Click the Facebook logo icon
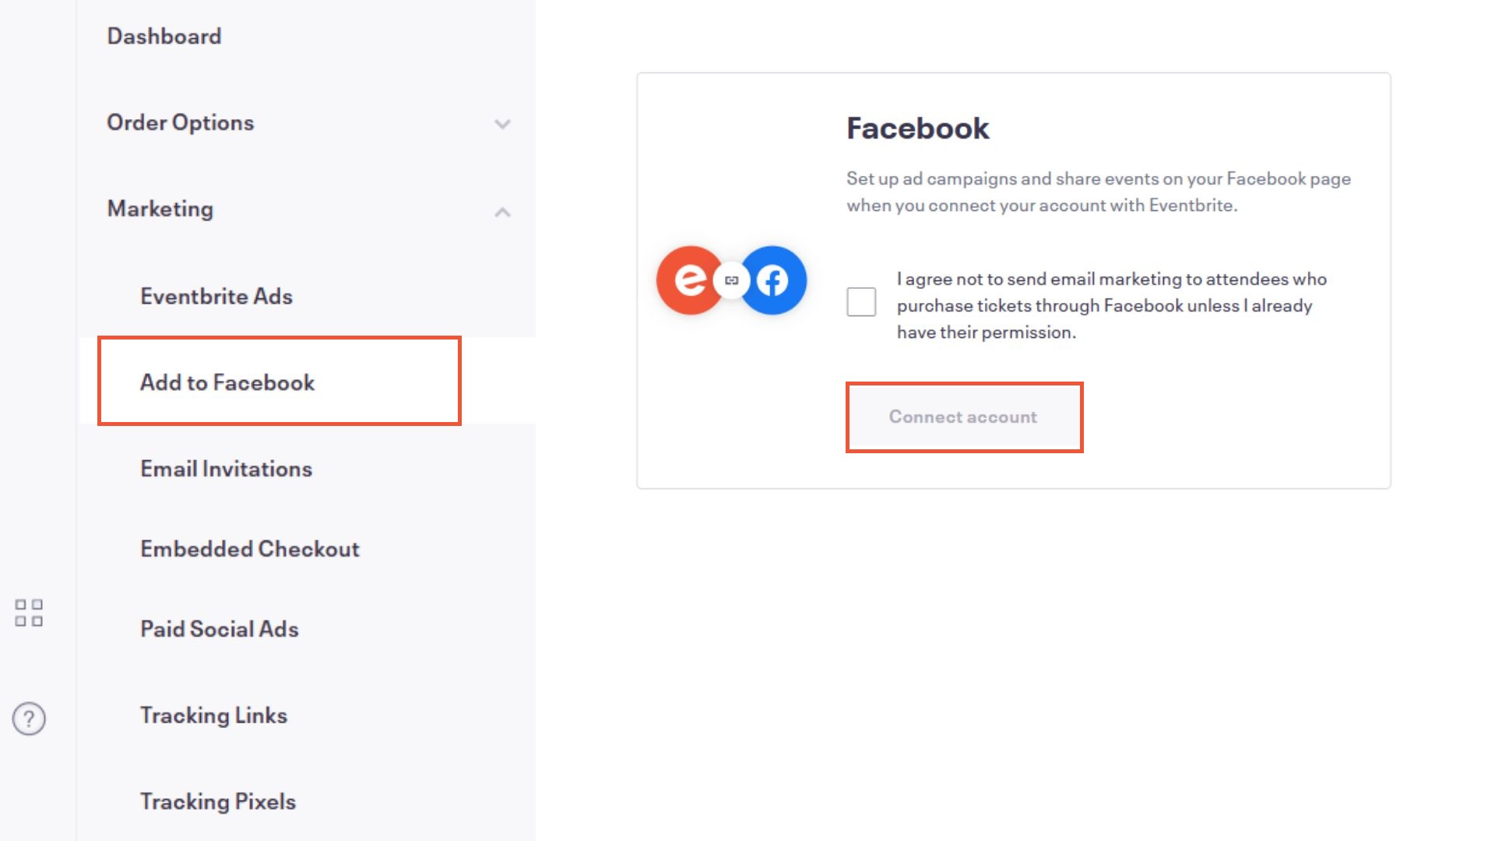1495x841 pixels. (772, 280)
